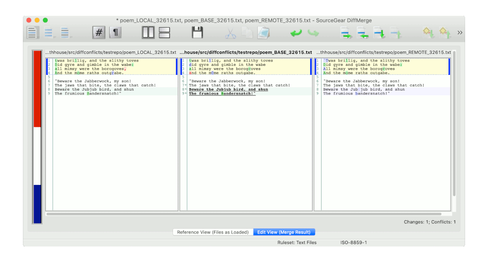Jump to previous change with the up-arrow icon
The width and height of the screenshot is (488, 277).
point(396,33)
